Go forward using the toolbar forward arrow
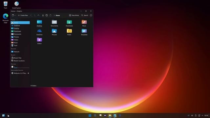This screenshot has height=118, width=210. [34, 15]
